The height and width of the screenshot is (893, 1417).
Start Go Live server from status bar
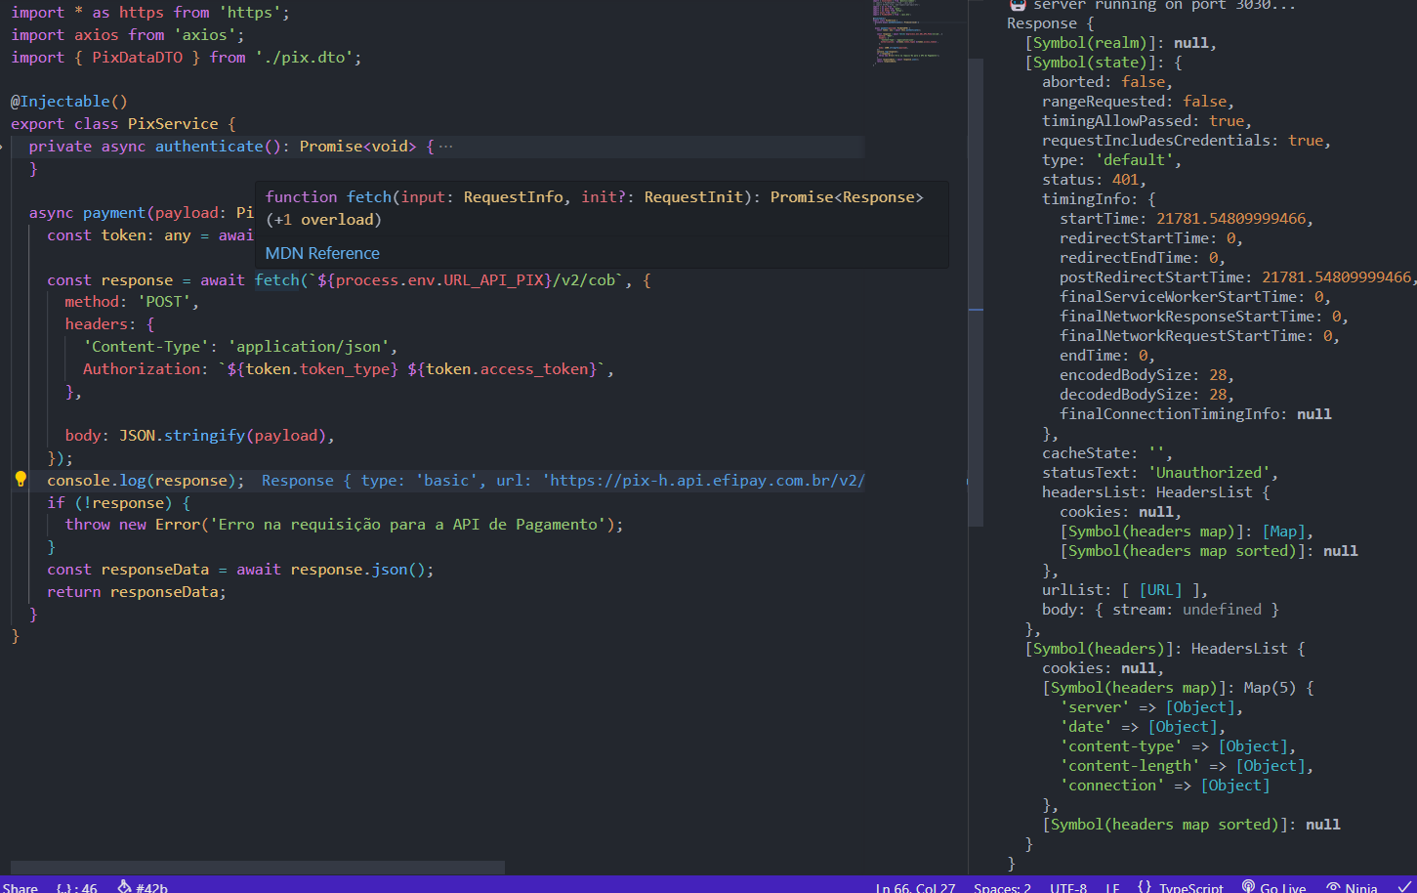click(x=1273, y=887)
